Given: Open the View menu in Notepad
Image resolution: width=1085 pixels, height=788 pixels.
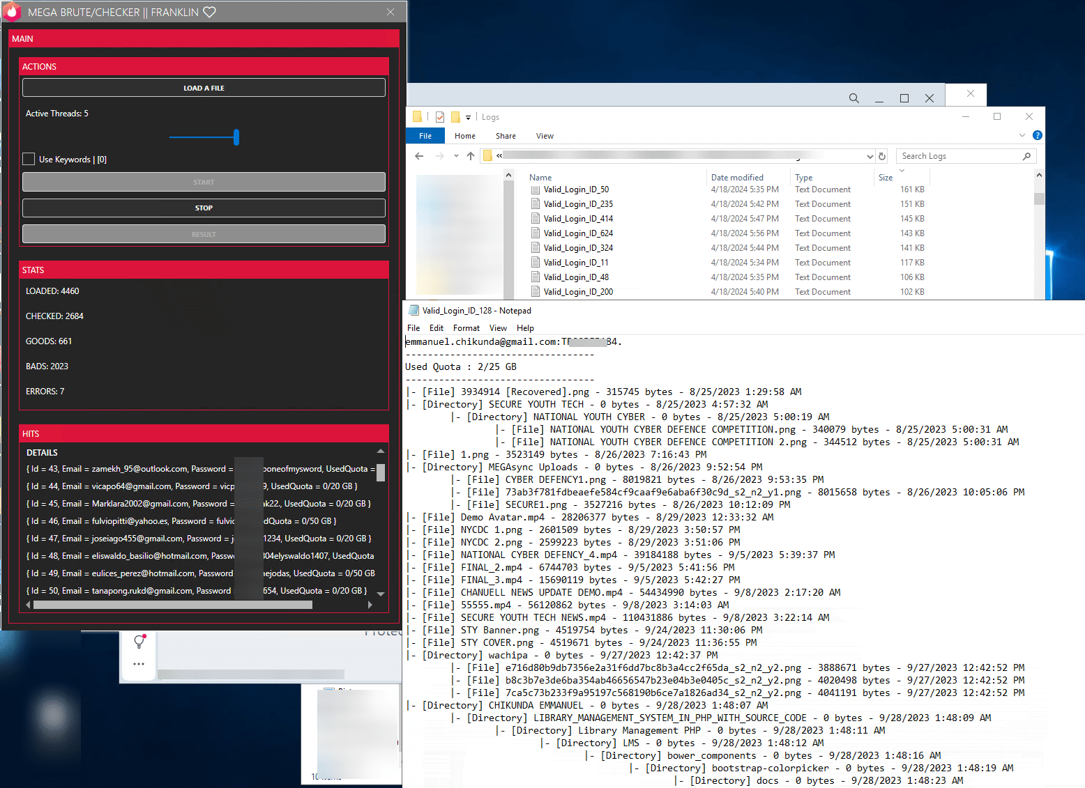Looking at the screenshot, I should [x=498, y=328].
